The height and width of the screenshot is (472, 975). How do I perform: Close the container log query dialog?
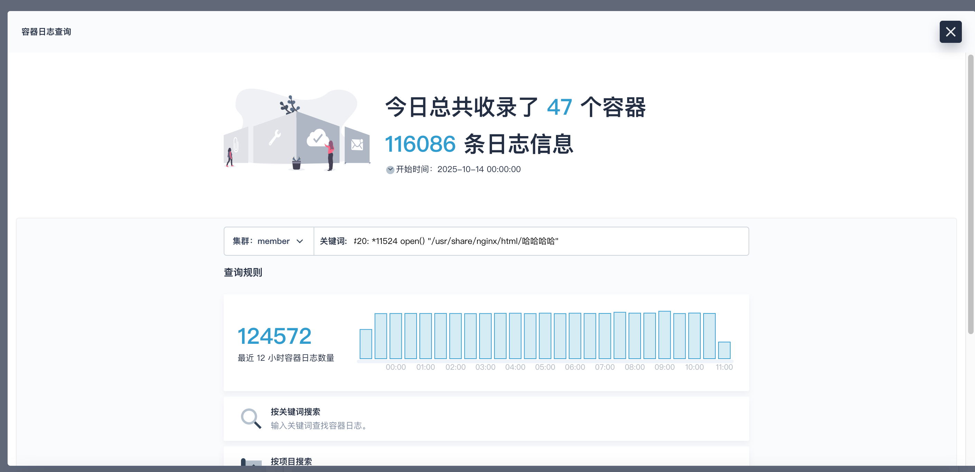coord(950,32)
